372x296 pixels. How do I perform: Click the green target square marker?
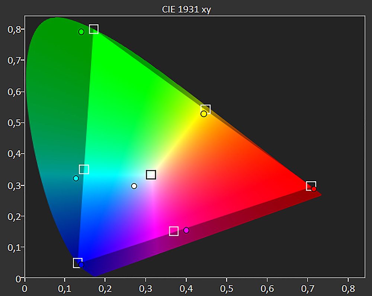(94, 29)
